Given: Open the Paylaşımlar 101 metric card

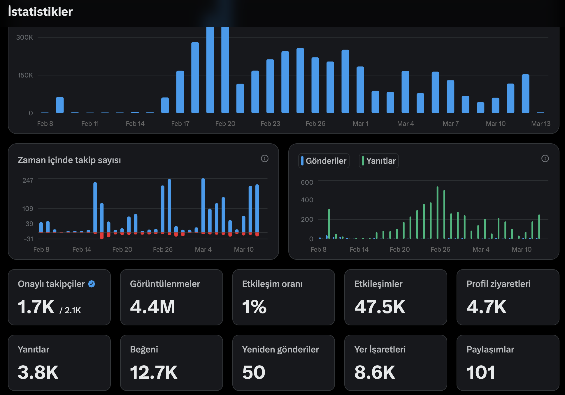Looking at the screenshot, I should tap(508, 363).
